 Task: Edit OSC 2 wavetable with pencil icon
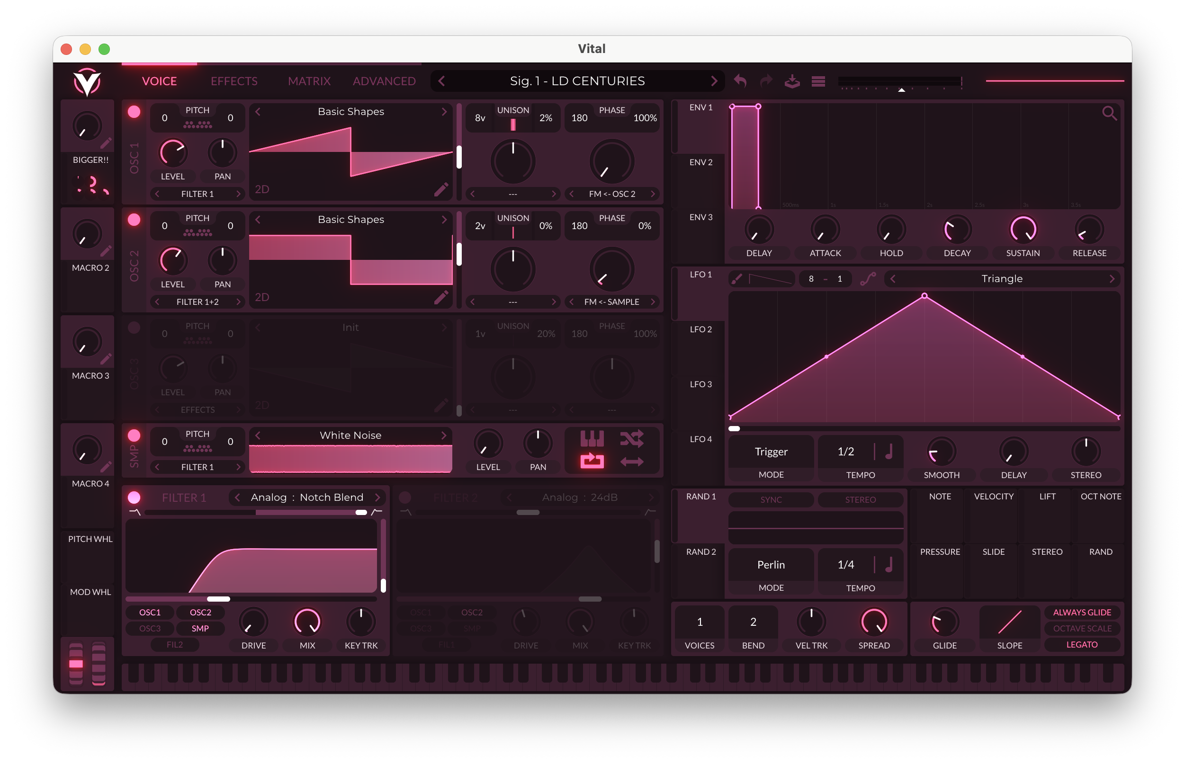tap(440, 297)
